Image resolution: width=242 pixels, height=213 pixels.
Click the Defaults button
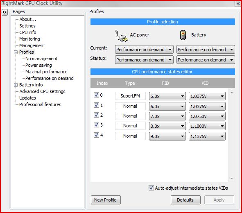coord(185,200)
